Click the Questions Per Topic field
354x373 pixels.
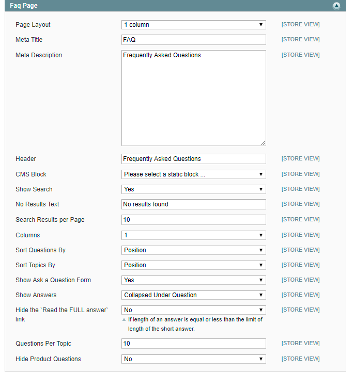click(x=193, y=344)
